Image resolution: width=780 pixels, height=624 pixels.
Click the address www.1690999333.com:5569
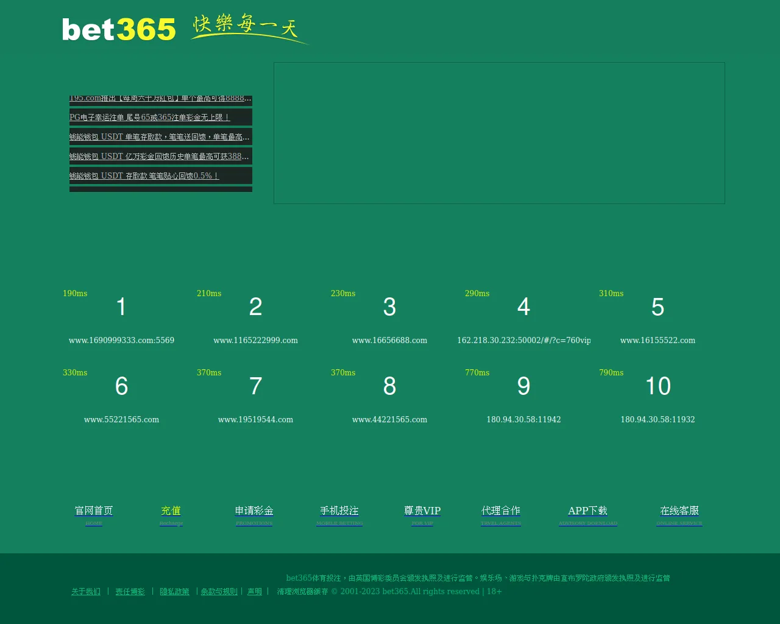click(x=121, y=340)
